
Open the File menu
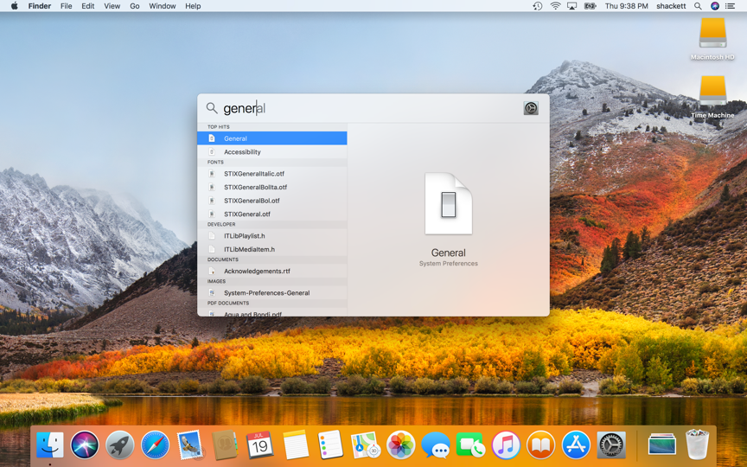[67, 6]
